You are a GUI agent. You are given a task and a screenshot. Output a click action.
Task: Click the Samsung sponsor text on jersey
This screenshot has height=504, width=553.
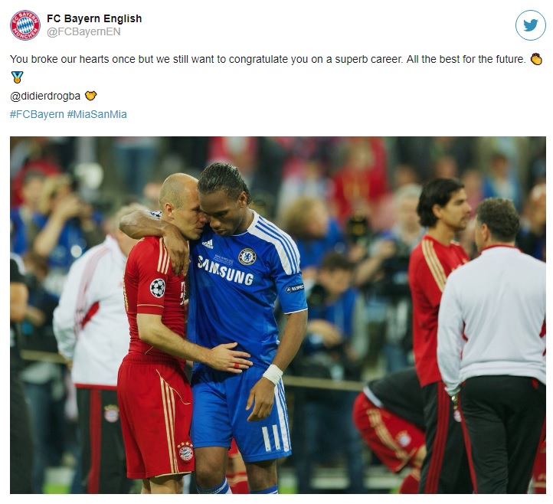pyautogui.click(x=225, y=271)
